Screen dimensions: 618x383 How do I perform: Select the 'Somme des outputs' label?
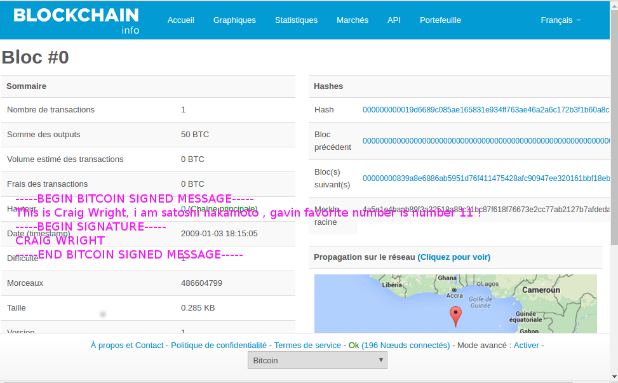(x=44, y=135)
